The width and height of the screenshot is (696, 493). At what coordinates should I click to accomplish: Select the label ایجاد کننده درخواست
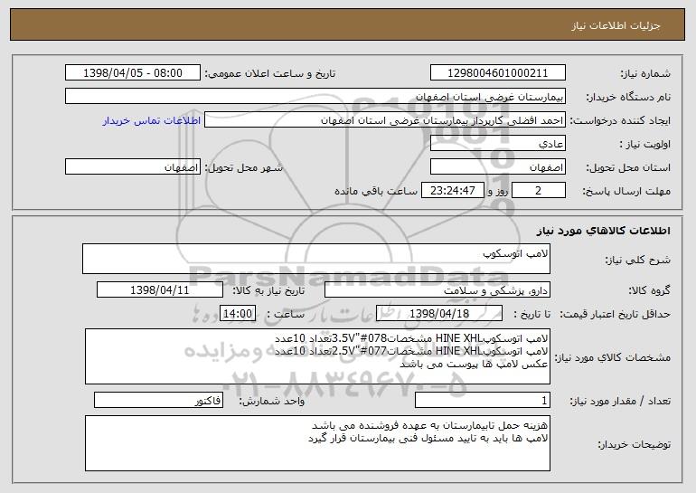(x=620, y=120)
